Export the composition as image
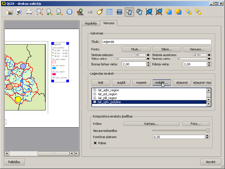This screenshot has height=169, width=225. coord(10,12)
